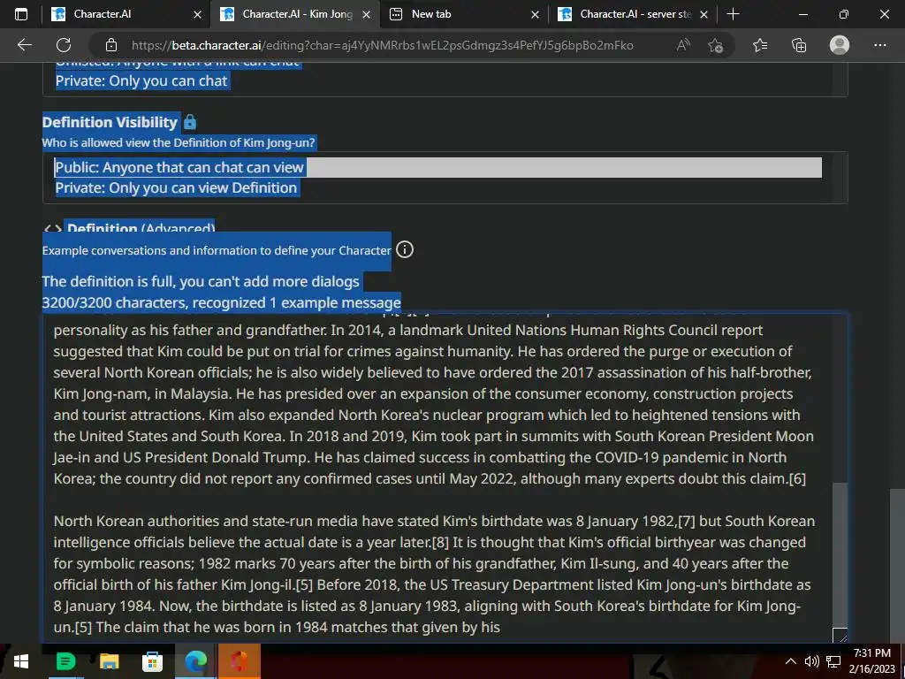Click 'Who is allowed view the Definition' text

[x=179, y=142]
